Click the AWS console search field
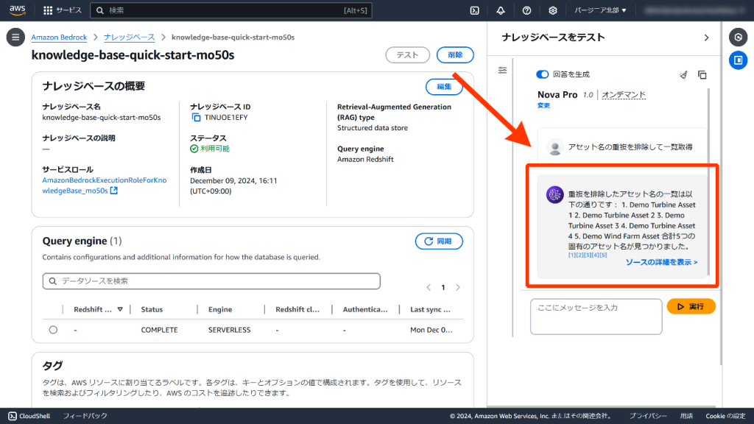Viewport: 754px width, 424px height. click(x=230, y=10)
